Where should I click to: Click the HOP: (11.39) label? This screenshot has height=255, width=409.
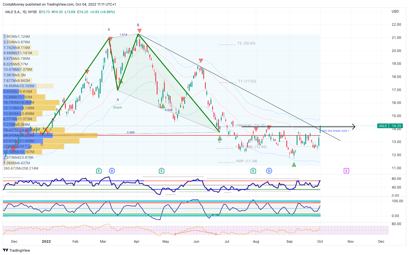(246, 161)
